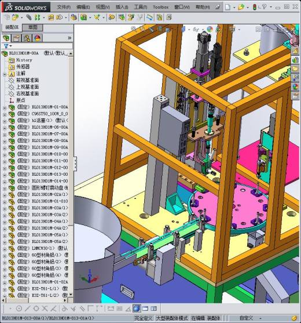Open the DisplayManager appearance tab
Screen dimensions: 301x323
coord(37,38)
